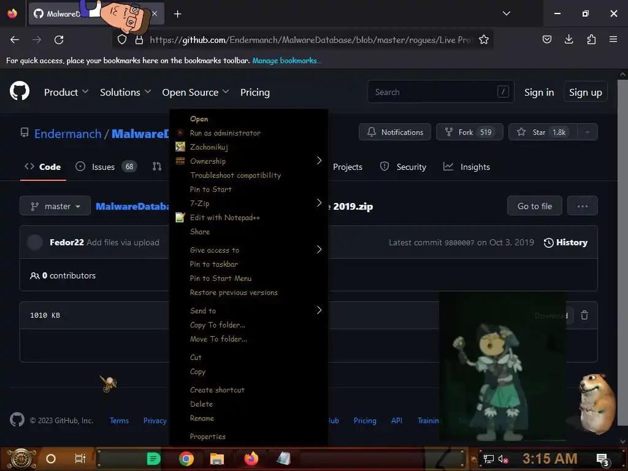The width and height of the screenshot is (628, 471).
Task: Open Projects tab
Action: pyautogui.click(x=347, y=167)
